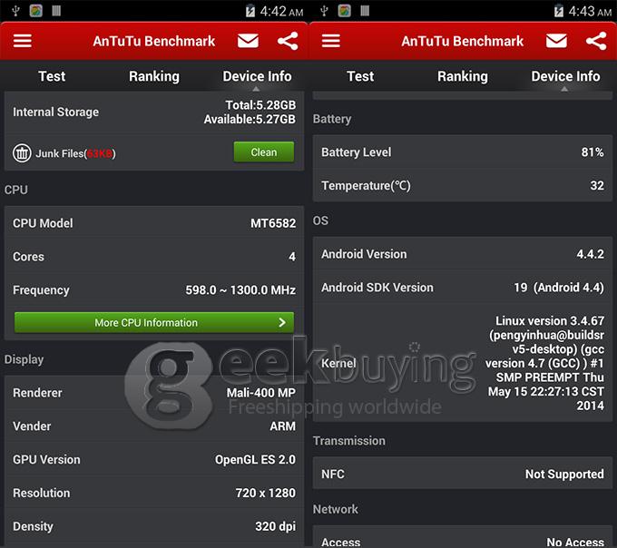Tap 4:43 AM clock in right status bar
This screenshot has height=548, width=617.
(x=590, y=12)
